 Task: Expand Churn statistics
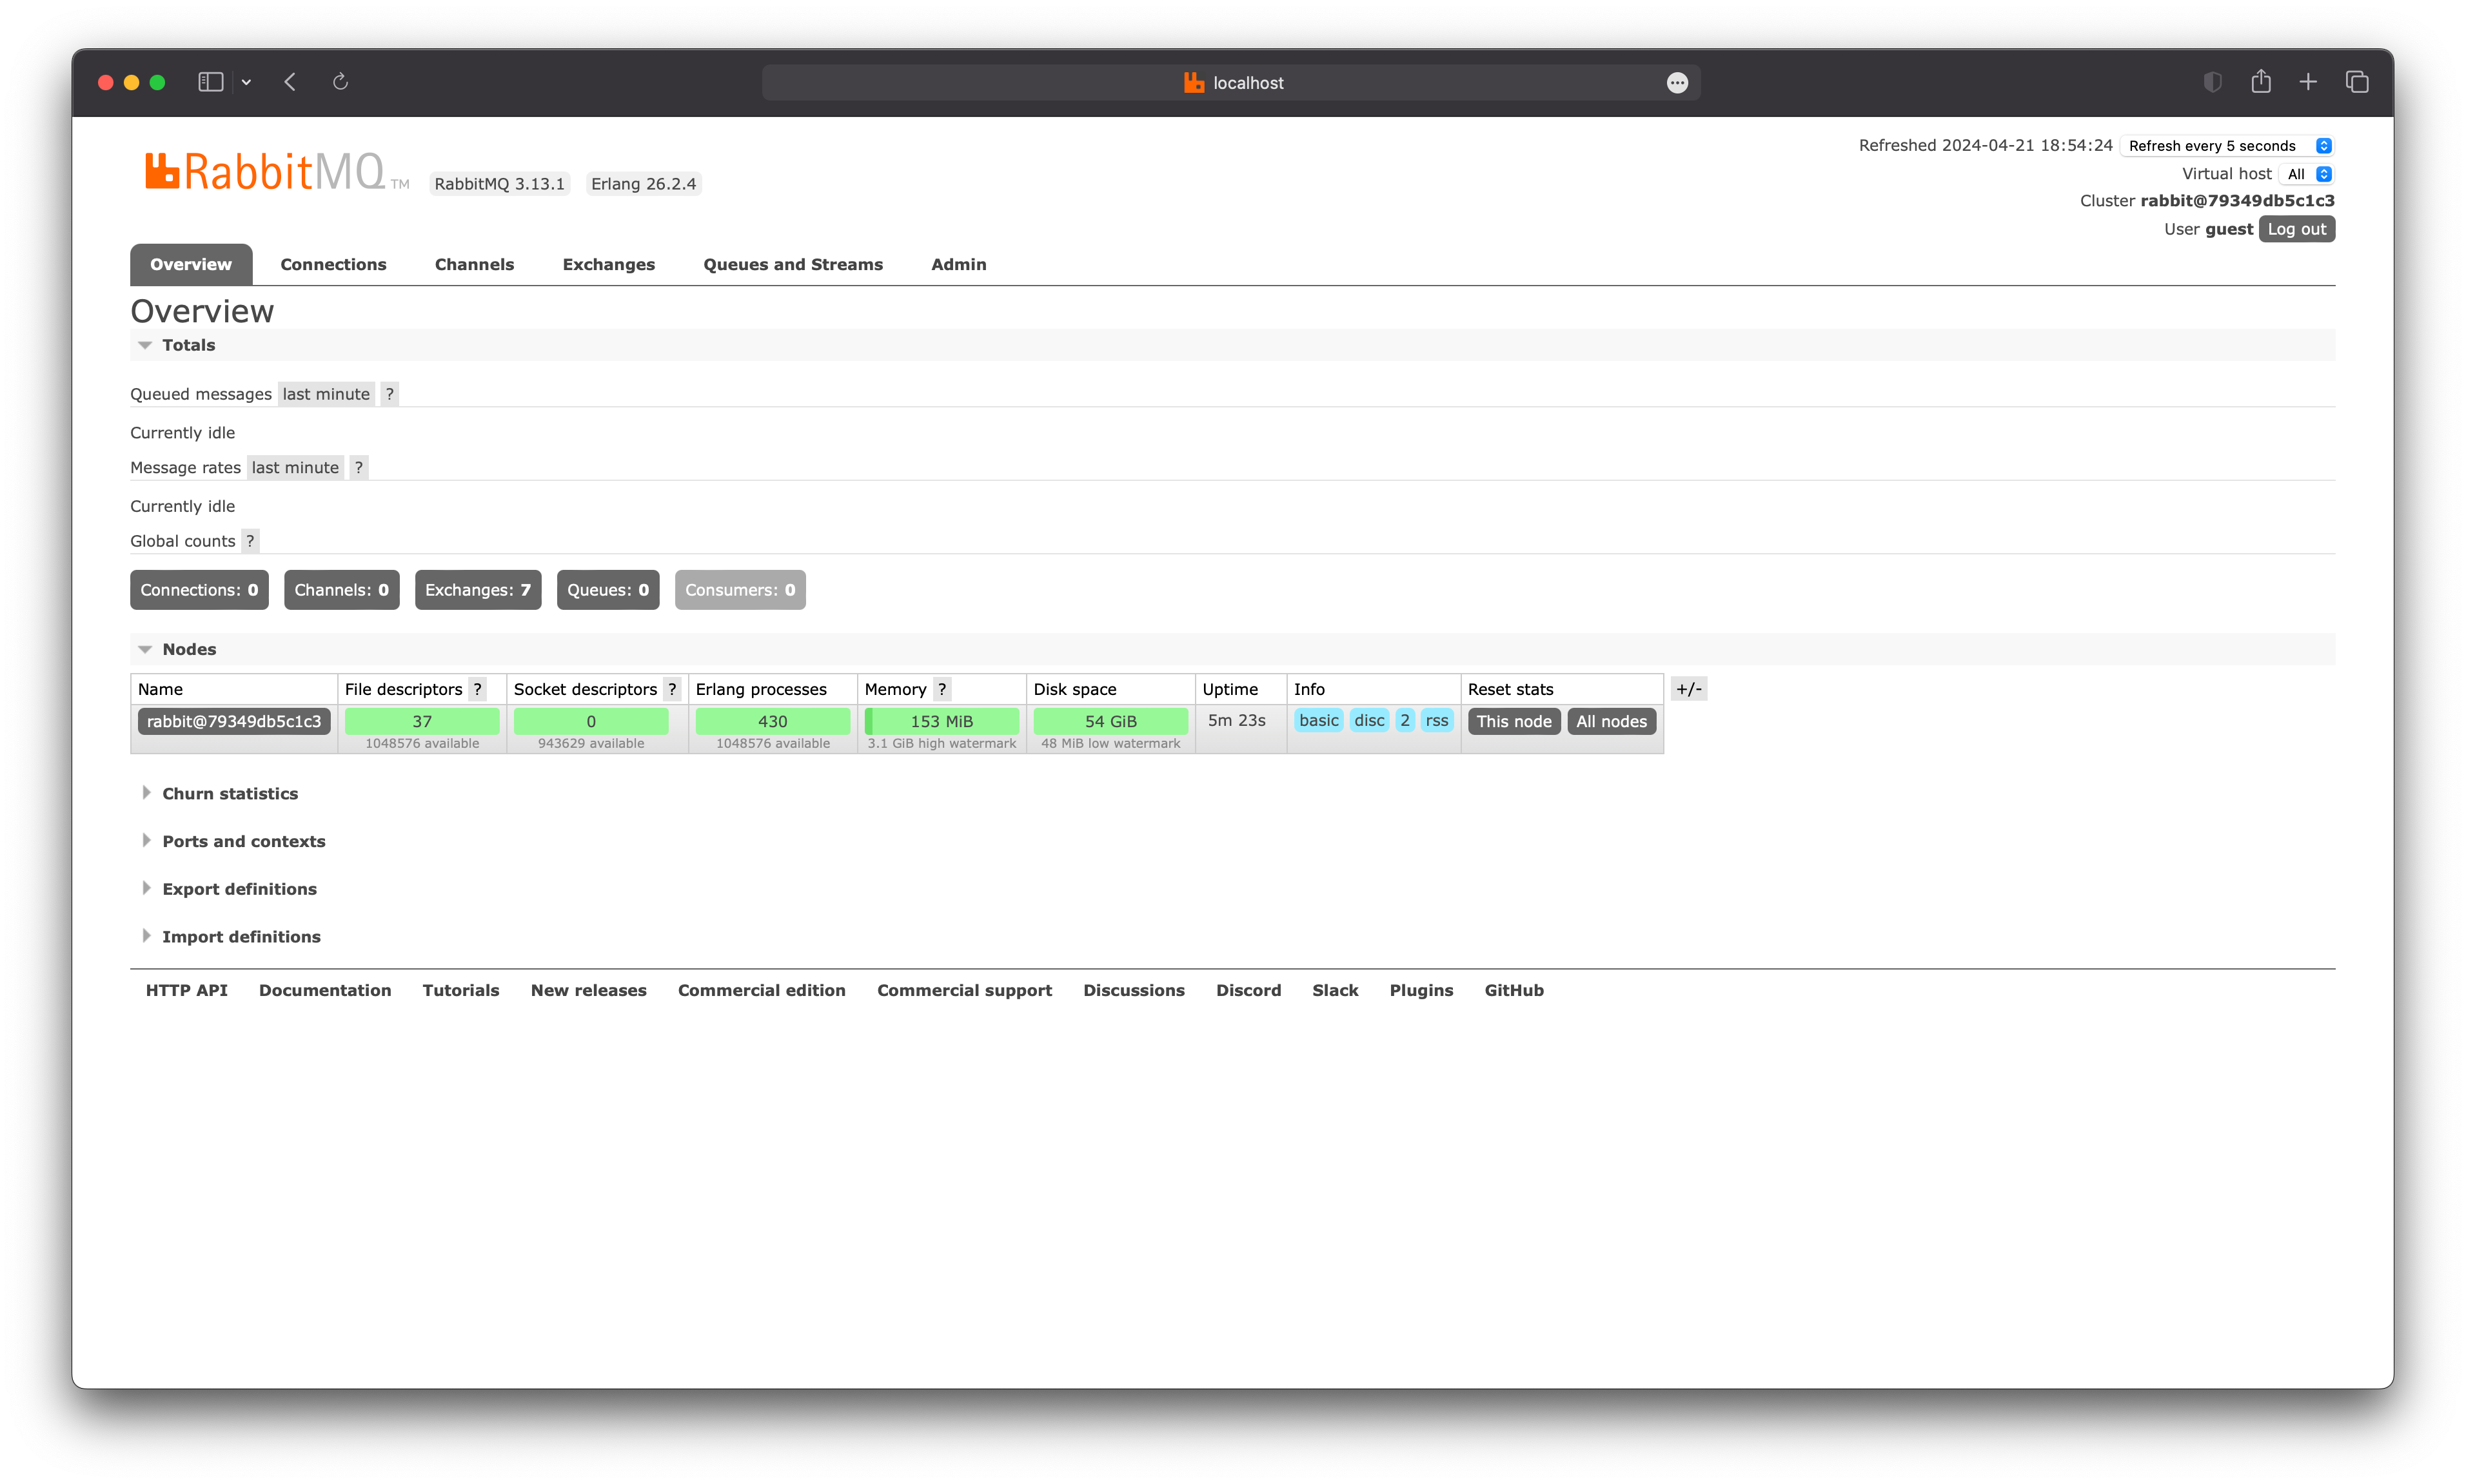tap(229, 793)
